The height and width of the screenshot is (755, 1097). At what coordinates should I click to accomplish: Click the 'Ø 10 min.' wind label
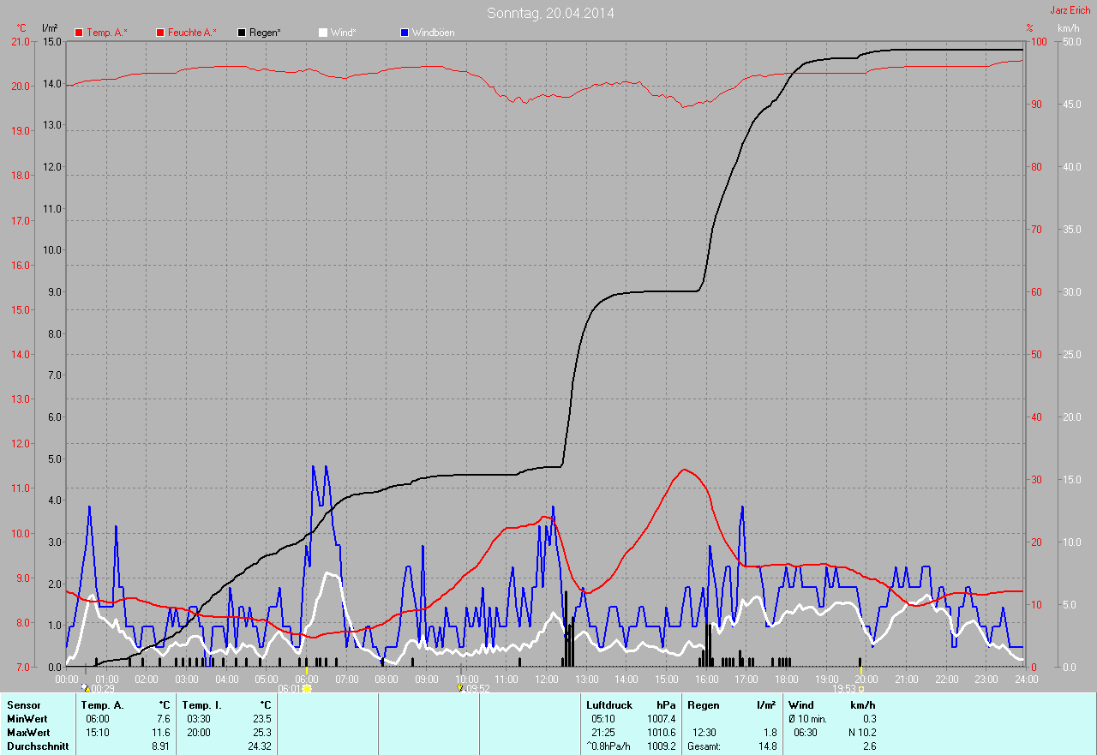808,719
